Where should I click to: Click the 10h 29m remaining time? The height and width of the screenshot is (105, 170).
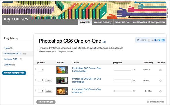tap(148, 91)
